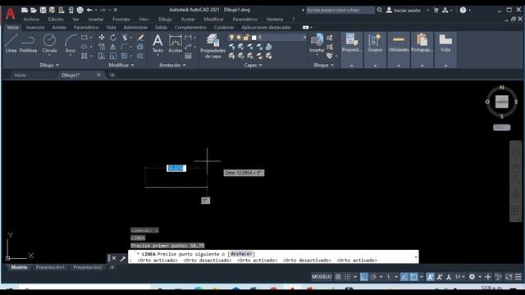The width and height of the screenshot is (525, 295).
Task: Toggle annotation objects visibility icon
Action: pos(430,277)
